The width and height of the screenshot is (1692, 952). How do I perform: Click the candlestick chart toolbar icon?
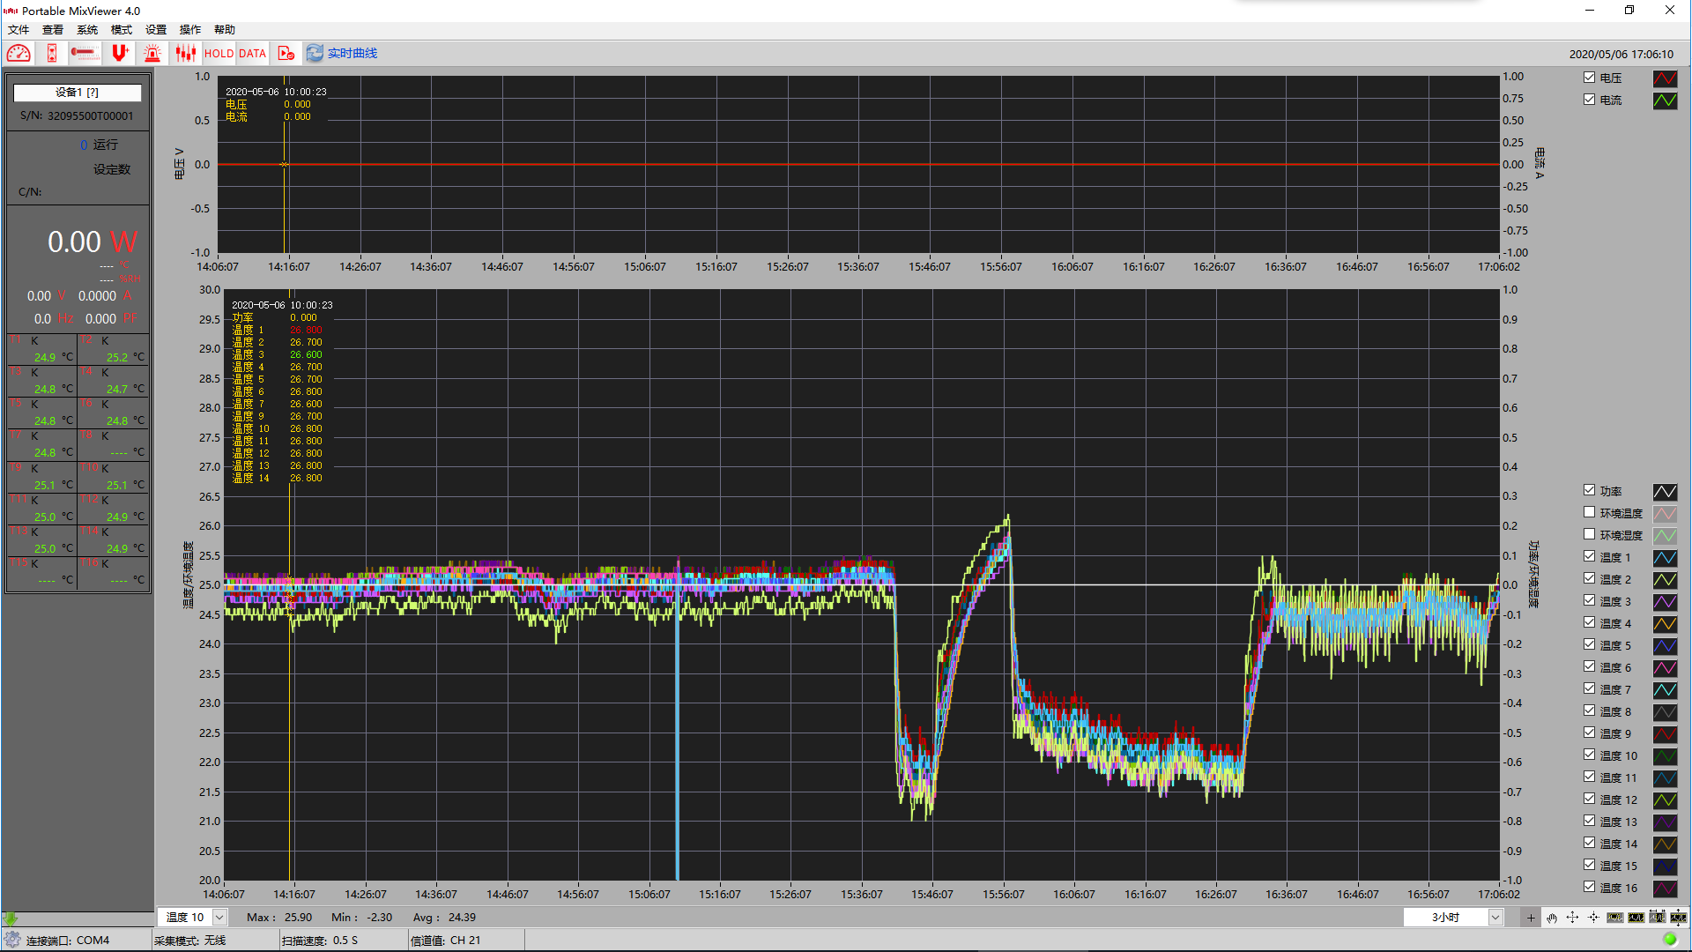pos(185,53)
